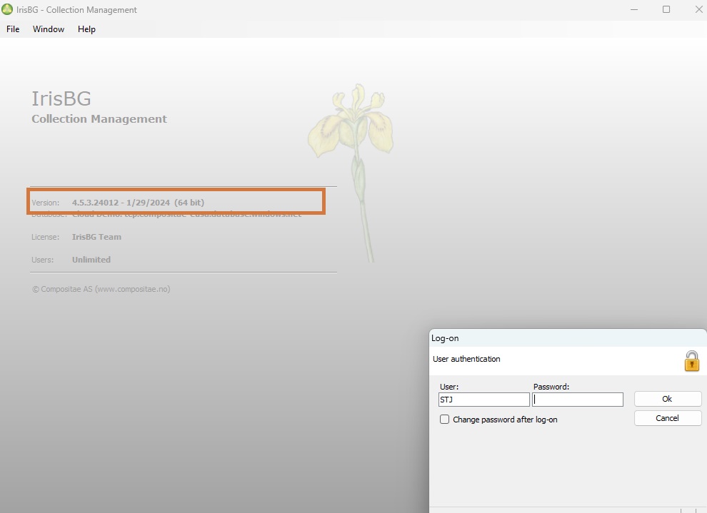Open the File menu
The height and width of the screenshot is (513, 707).
coord(13,29)
